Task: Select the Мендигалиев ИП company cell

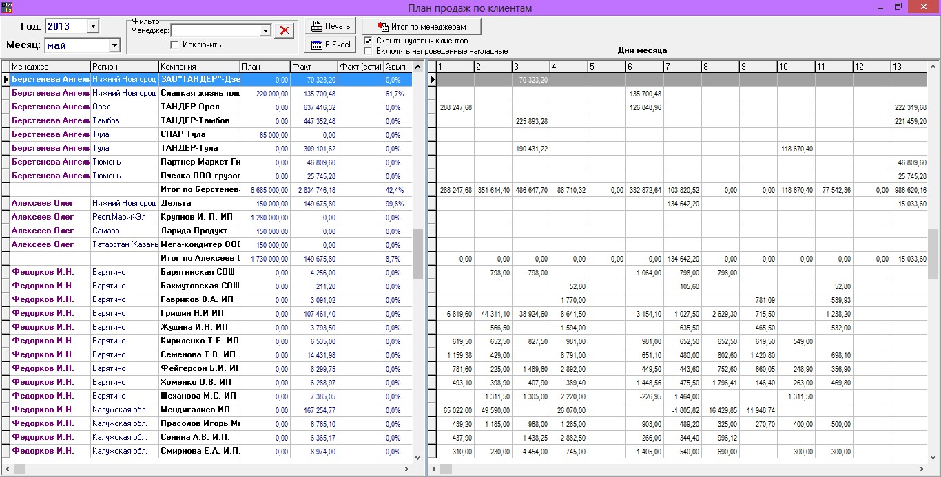Action: [199, 410]
